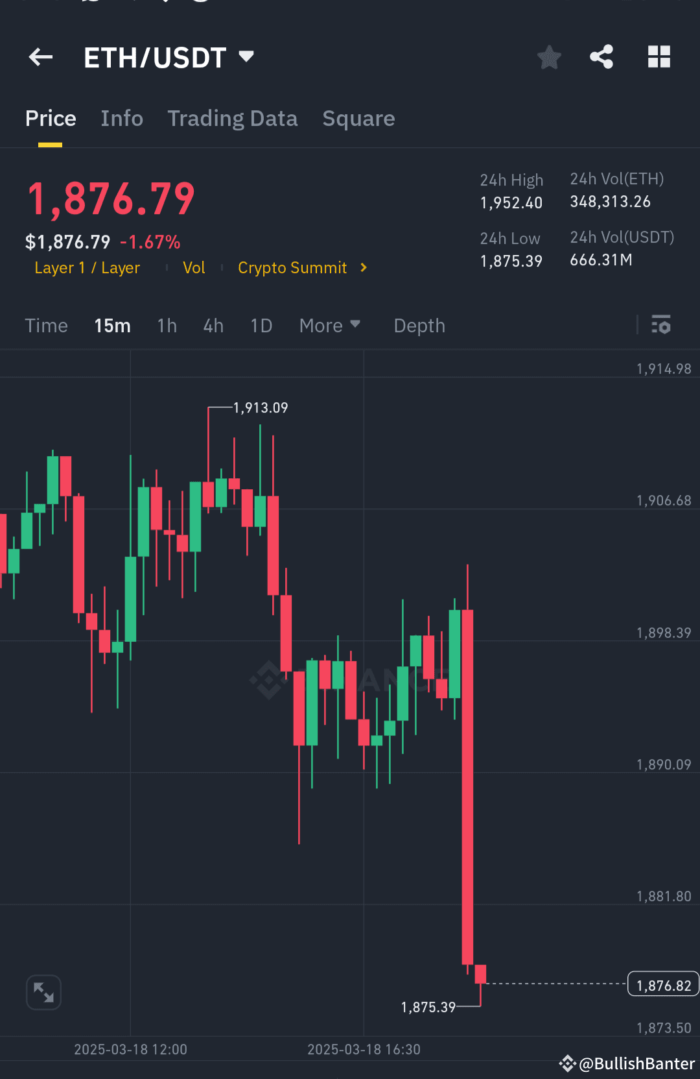Toggle the favorite star for ETH/USDT
The width and height of the screenshot is (700, 1079).
[x=549, y=57]
